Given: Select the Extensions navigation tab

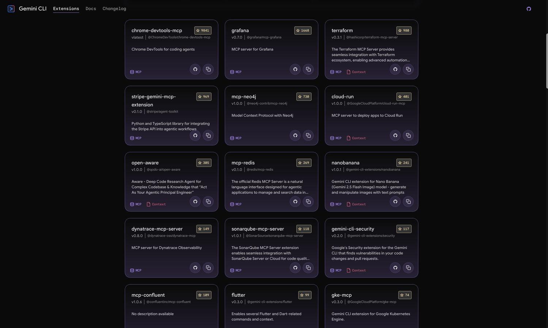Looking at the screenshot, I should click(66, 9).
